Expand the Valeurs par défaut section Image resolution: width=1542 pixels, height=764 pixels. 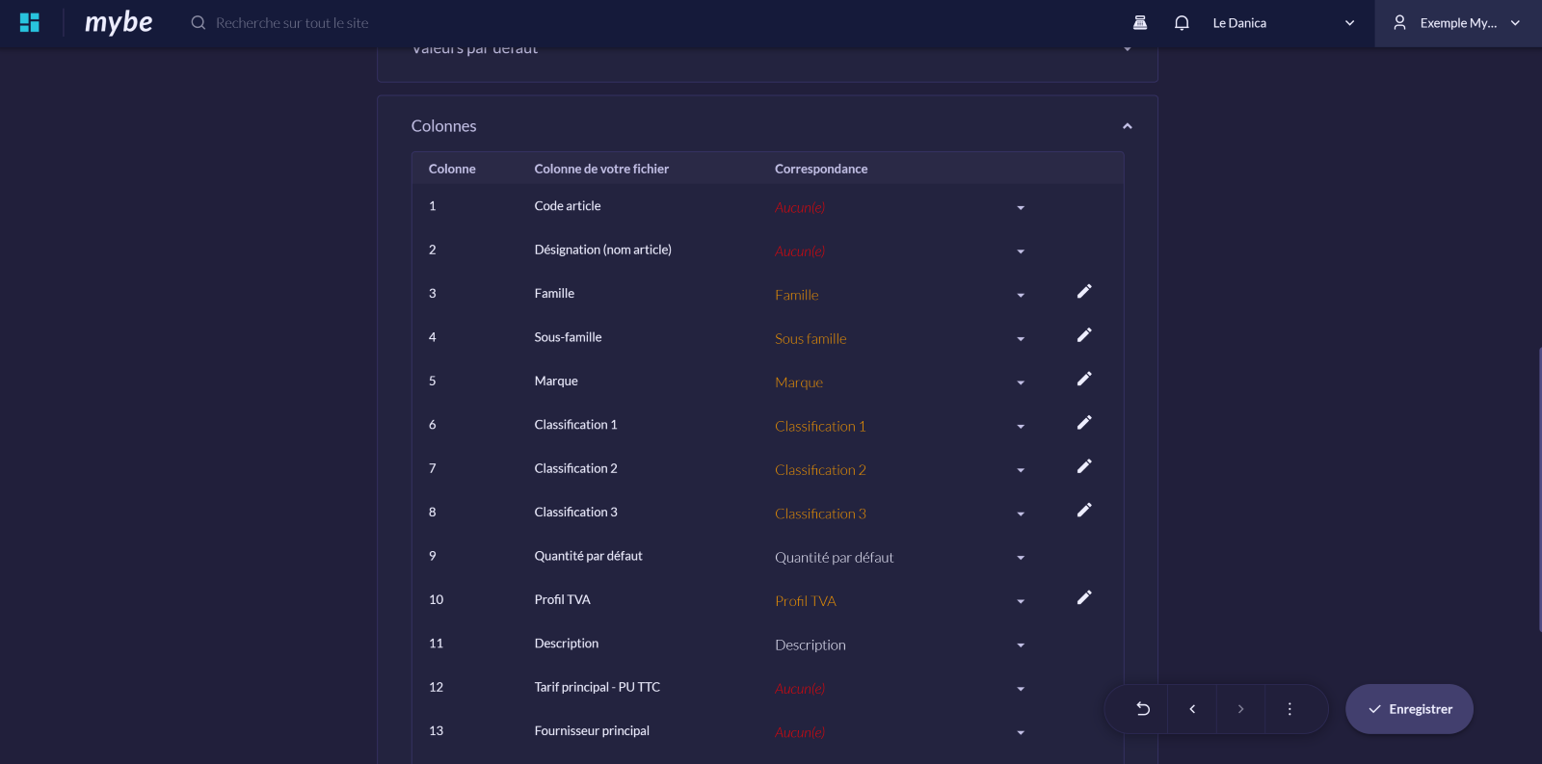1127,49
